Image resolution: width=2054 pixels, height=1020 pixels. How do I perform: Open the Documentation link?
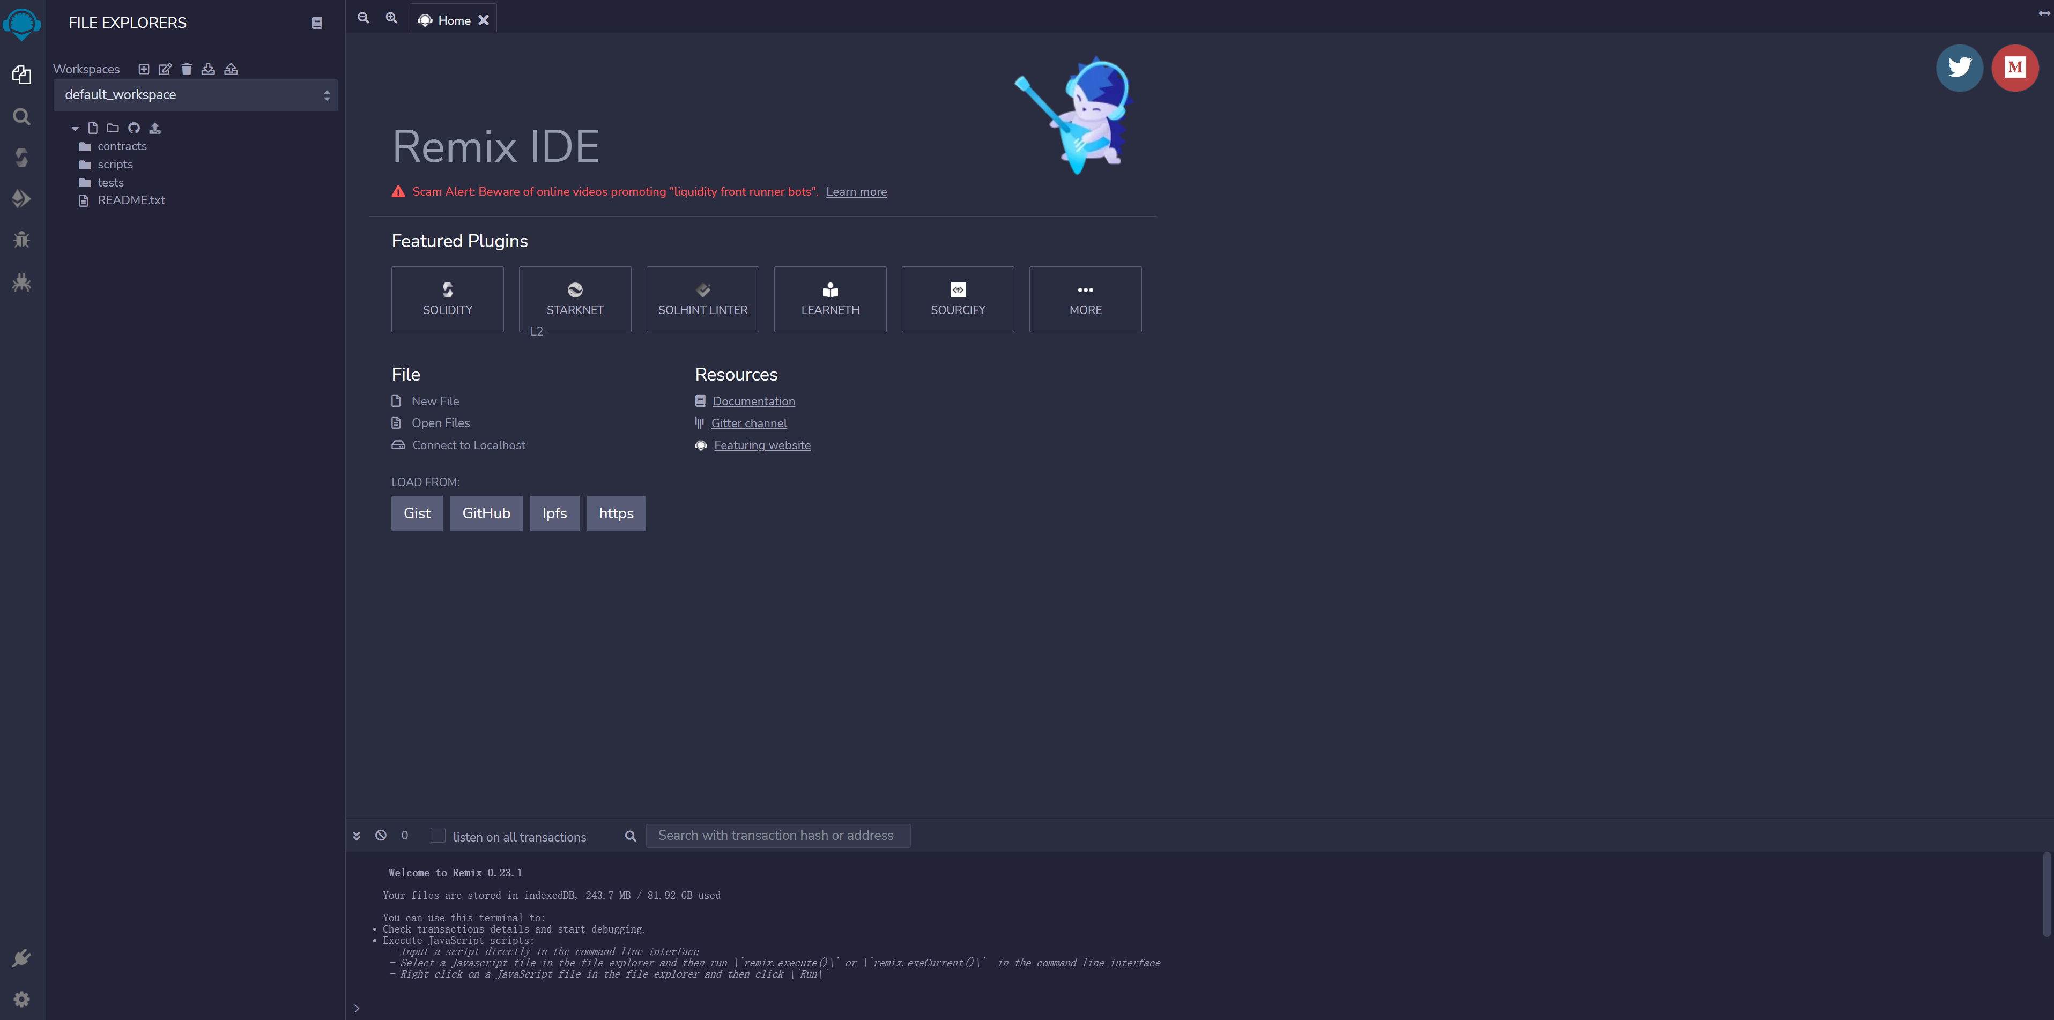pos(753,401)
